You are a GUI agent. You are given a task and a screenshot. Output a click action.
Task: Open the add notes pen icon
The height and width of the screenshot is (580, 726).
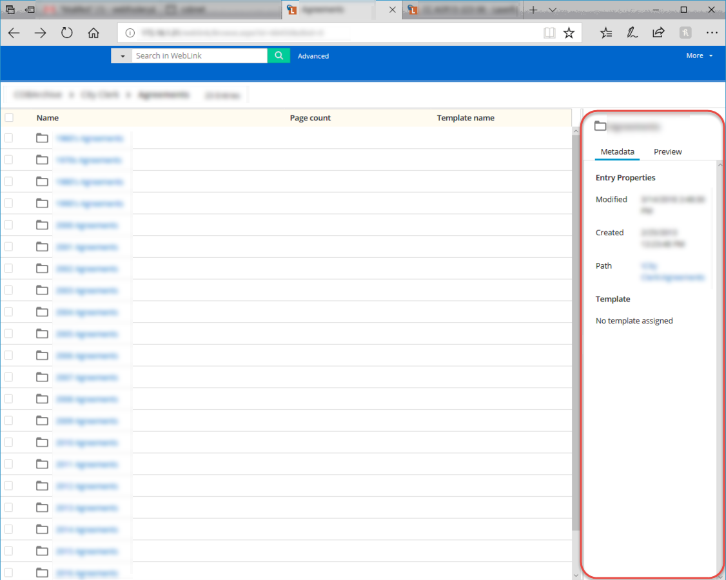[633, 33]
